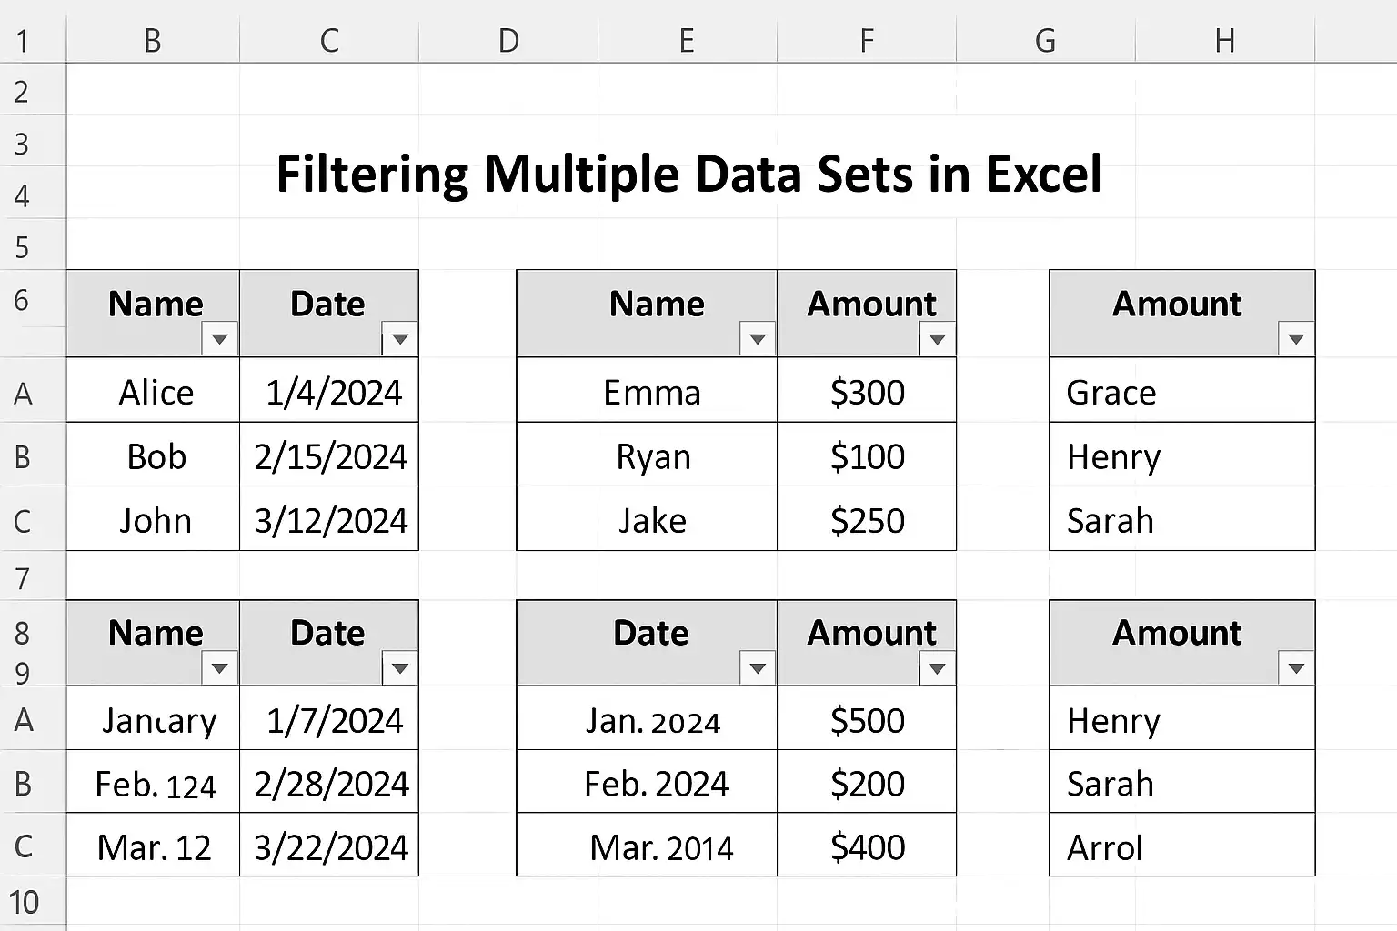Open the Amount filter arrow above the bottom Henry cell
The image size is (1397, 931).
1296,668
